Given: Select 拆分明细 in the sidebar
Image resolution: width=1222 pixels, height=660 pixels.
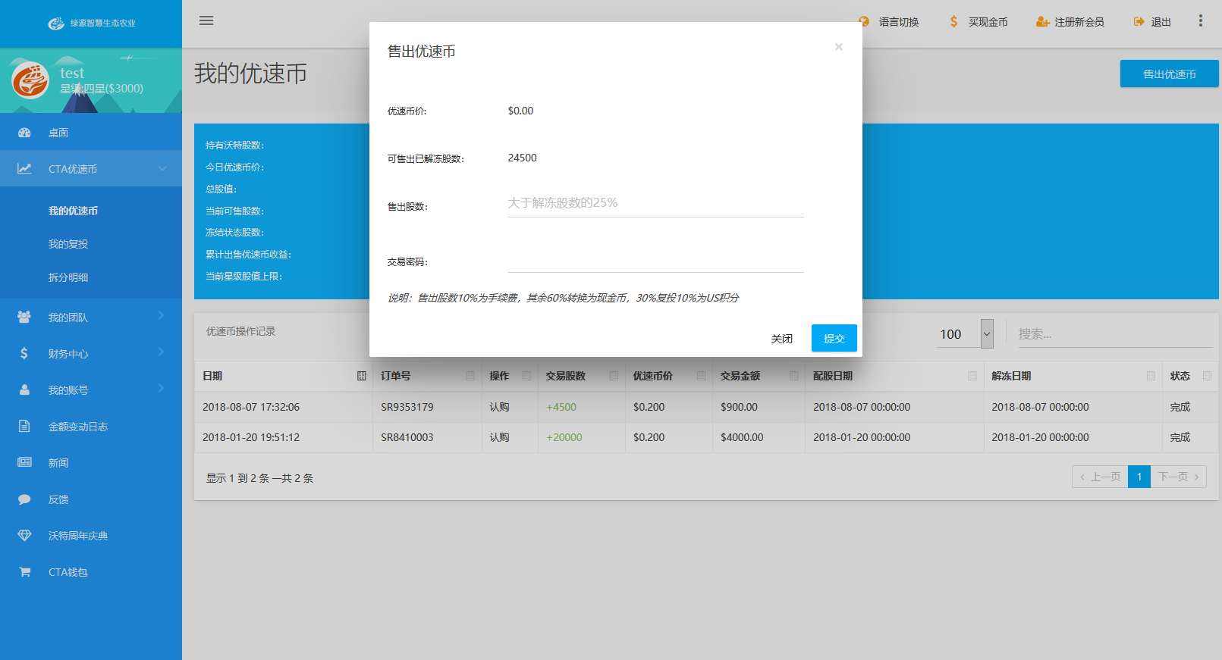Looking at the screenshot, I should [x=68, y=277].
